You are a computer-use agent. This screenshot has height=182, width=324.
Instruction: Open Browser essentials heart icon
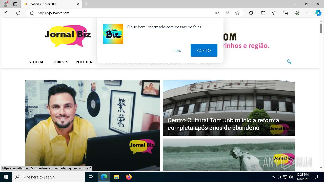(297, 13)
